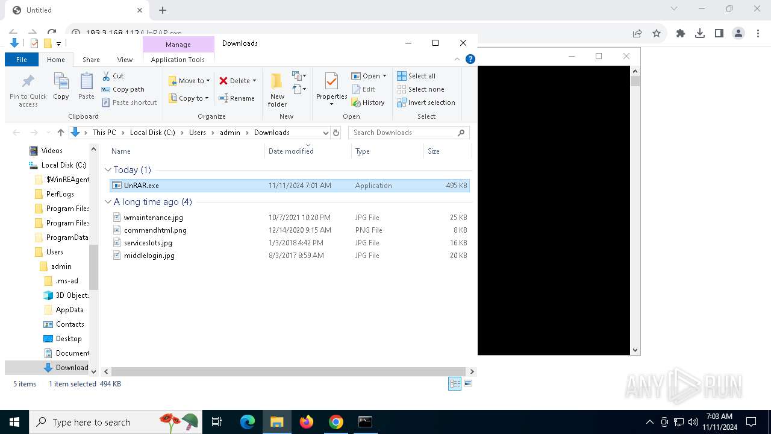Pin selected item to Quick access

(28, 90)
